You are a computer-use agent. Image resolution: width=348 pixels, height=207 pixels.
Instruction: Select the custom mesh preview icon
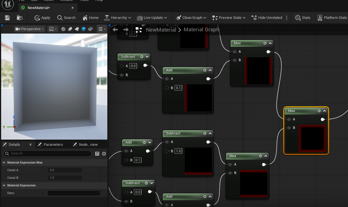[90, 29]
